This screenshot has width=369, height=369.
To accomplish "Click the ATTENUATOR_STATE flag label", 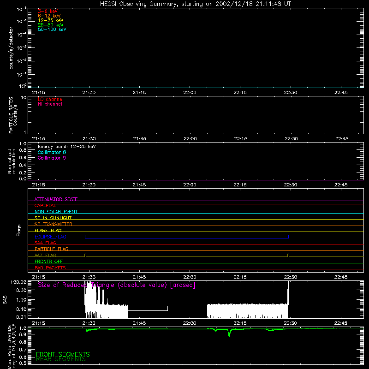I will point(56,199).
